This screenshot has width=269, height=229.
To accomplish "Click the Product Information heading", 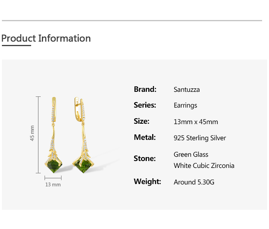I will [46, 38].
